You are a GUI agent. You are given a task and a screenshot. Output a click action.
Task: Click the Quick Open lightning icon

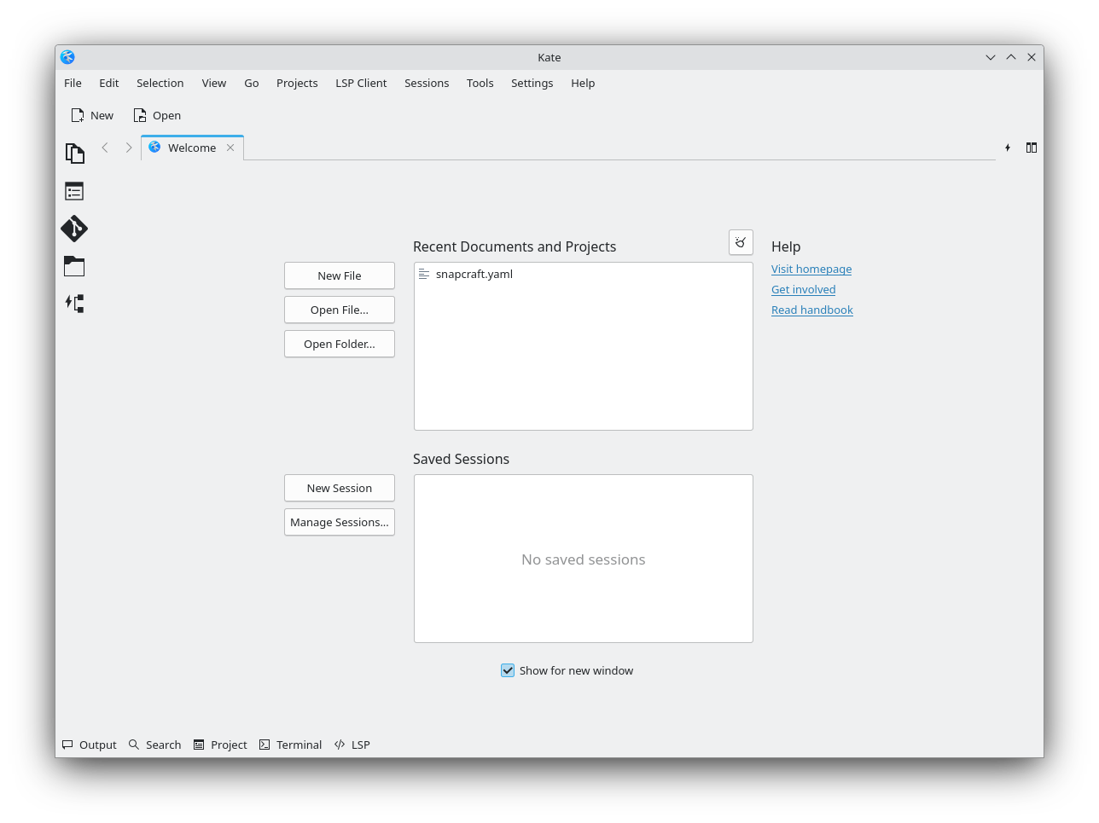(x=1008, y=148)
